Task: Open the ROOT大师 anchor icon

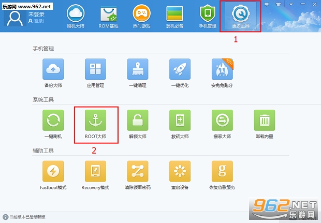Action: (95, 121)
